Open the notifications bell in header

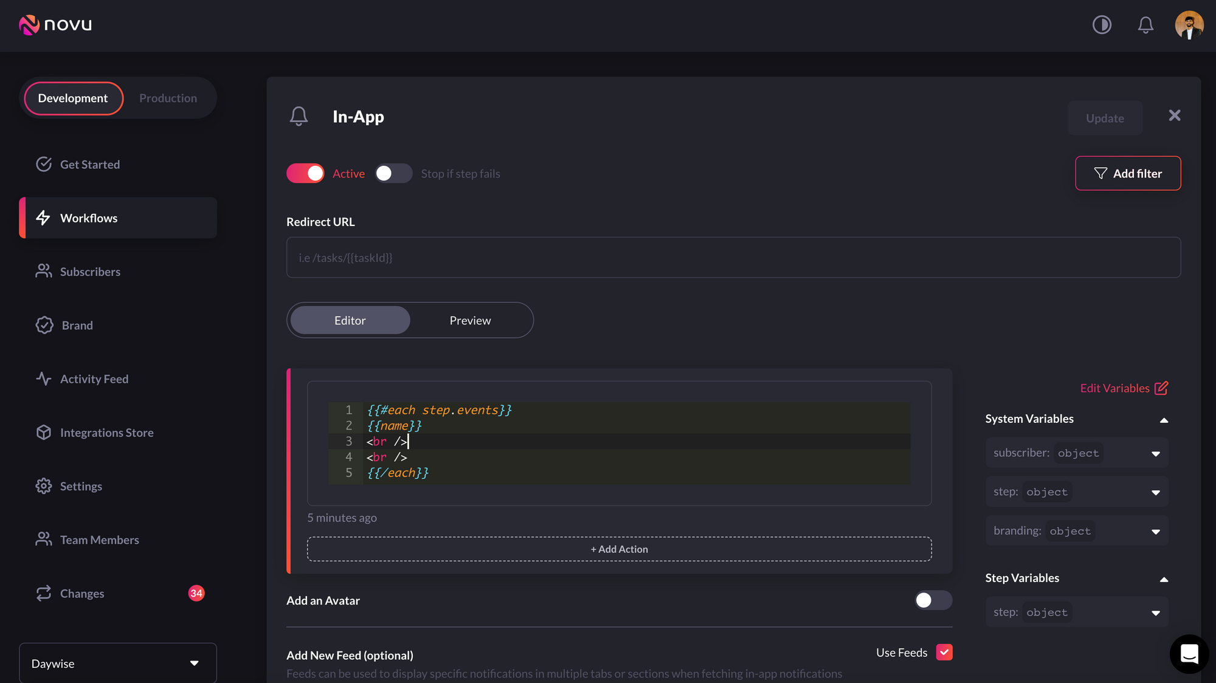[x=1145, y=25]
